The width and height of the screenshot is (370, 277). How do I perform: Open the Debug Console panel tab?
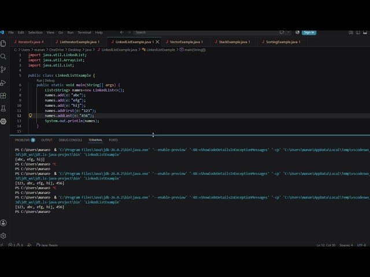(x=71, y=140)
